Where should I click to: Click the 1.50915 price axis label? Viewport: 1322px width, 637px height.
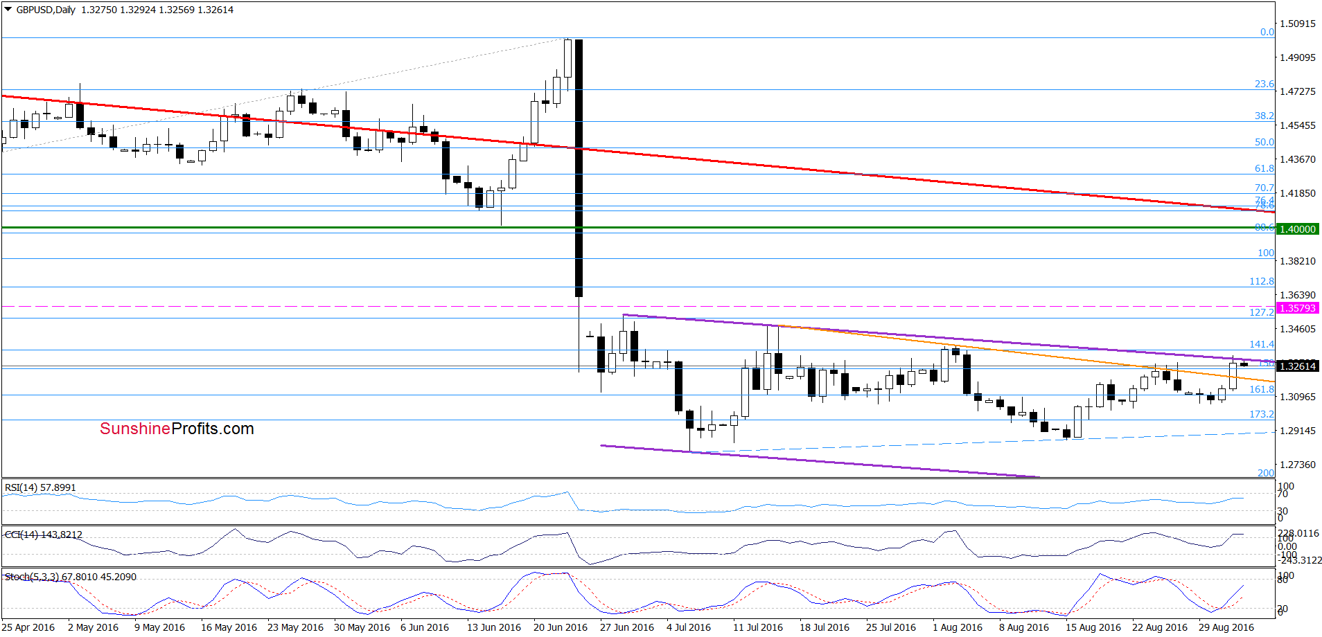[1298, 24]
